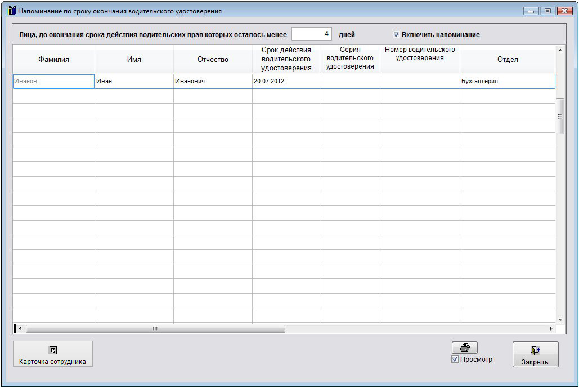This screenshot has width=579, height=387.
Task: Maximize the reminder window
Action: pyautogui.click(x=547, y=11)
